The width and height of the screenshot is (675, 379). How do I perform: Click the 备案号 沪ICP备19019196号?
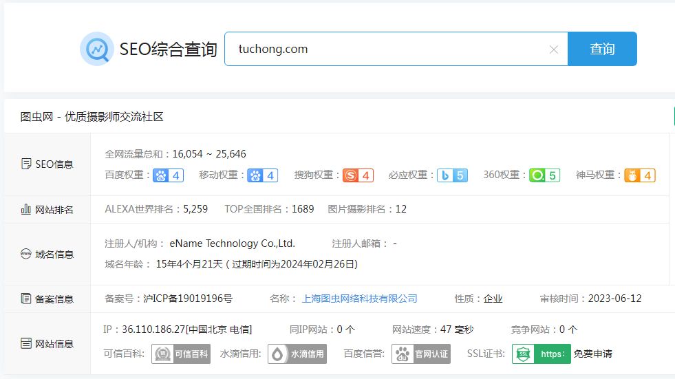point(188,299)
